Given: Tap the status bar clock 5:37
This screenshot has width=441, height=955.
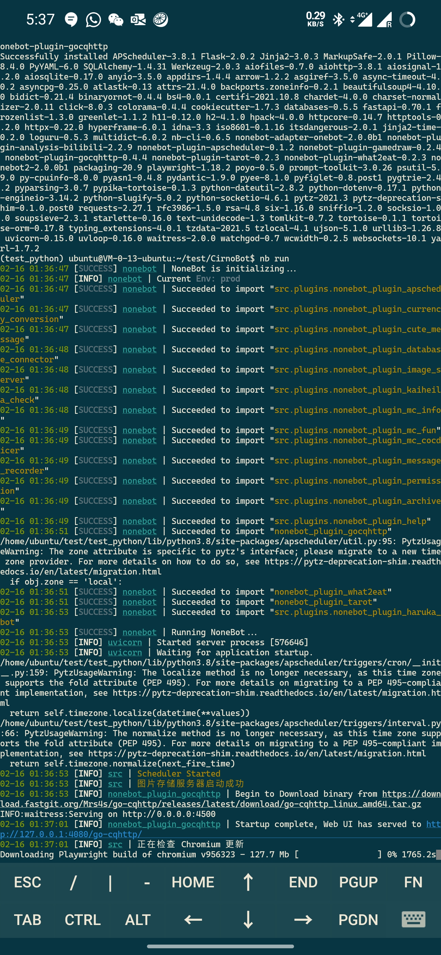Looking at the screenshot, I should click(x=40, y=19).
